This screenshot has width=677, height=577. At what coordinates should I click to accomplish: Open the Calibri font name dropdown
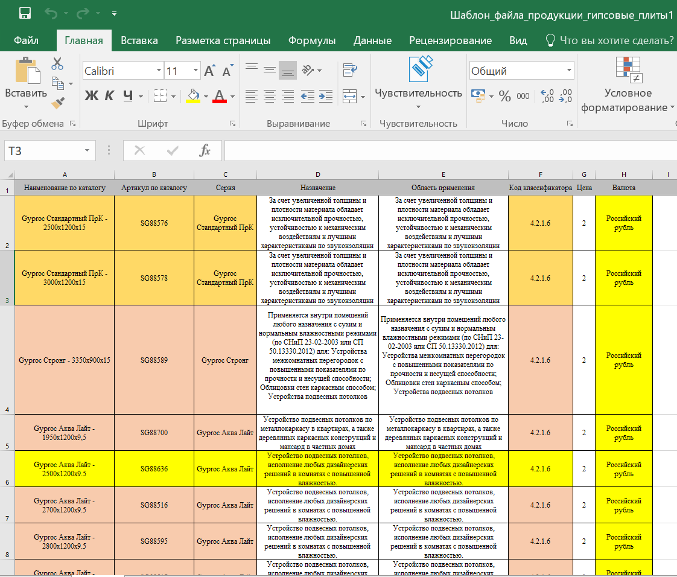click(159, 71)
